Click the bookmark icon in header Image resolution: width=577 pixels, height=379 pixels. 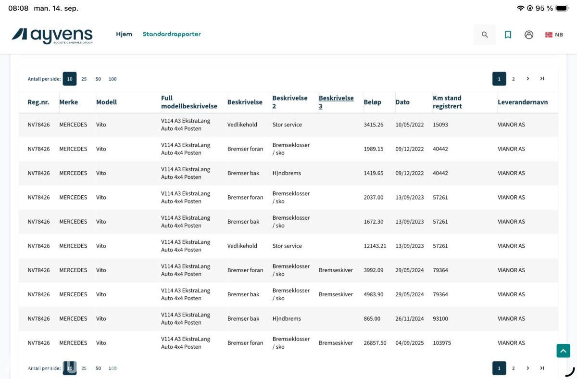(508, 35)
